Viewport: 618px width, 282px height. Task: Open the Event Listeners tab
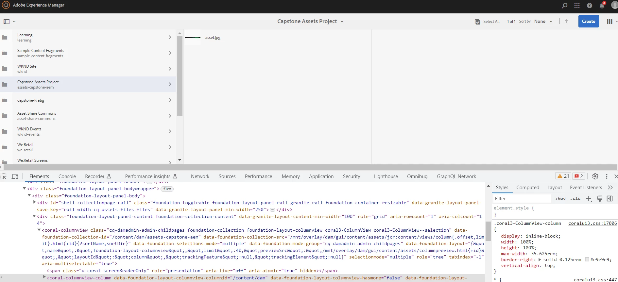(x=586, y=188)
